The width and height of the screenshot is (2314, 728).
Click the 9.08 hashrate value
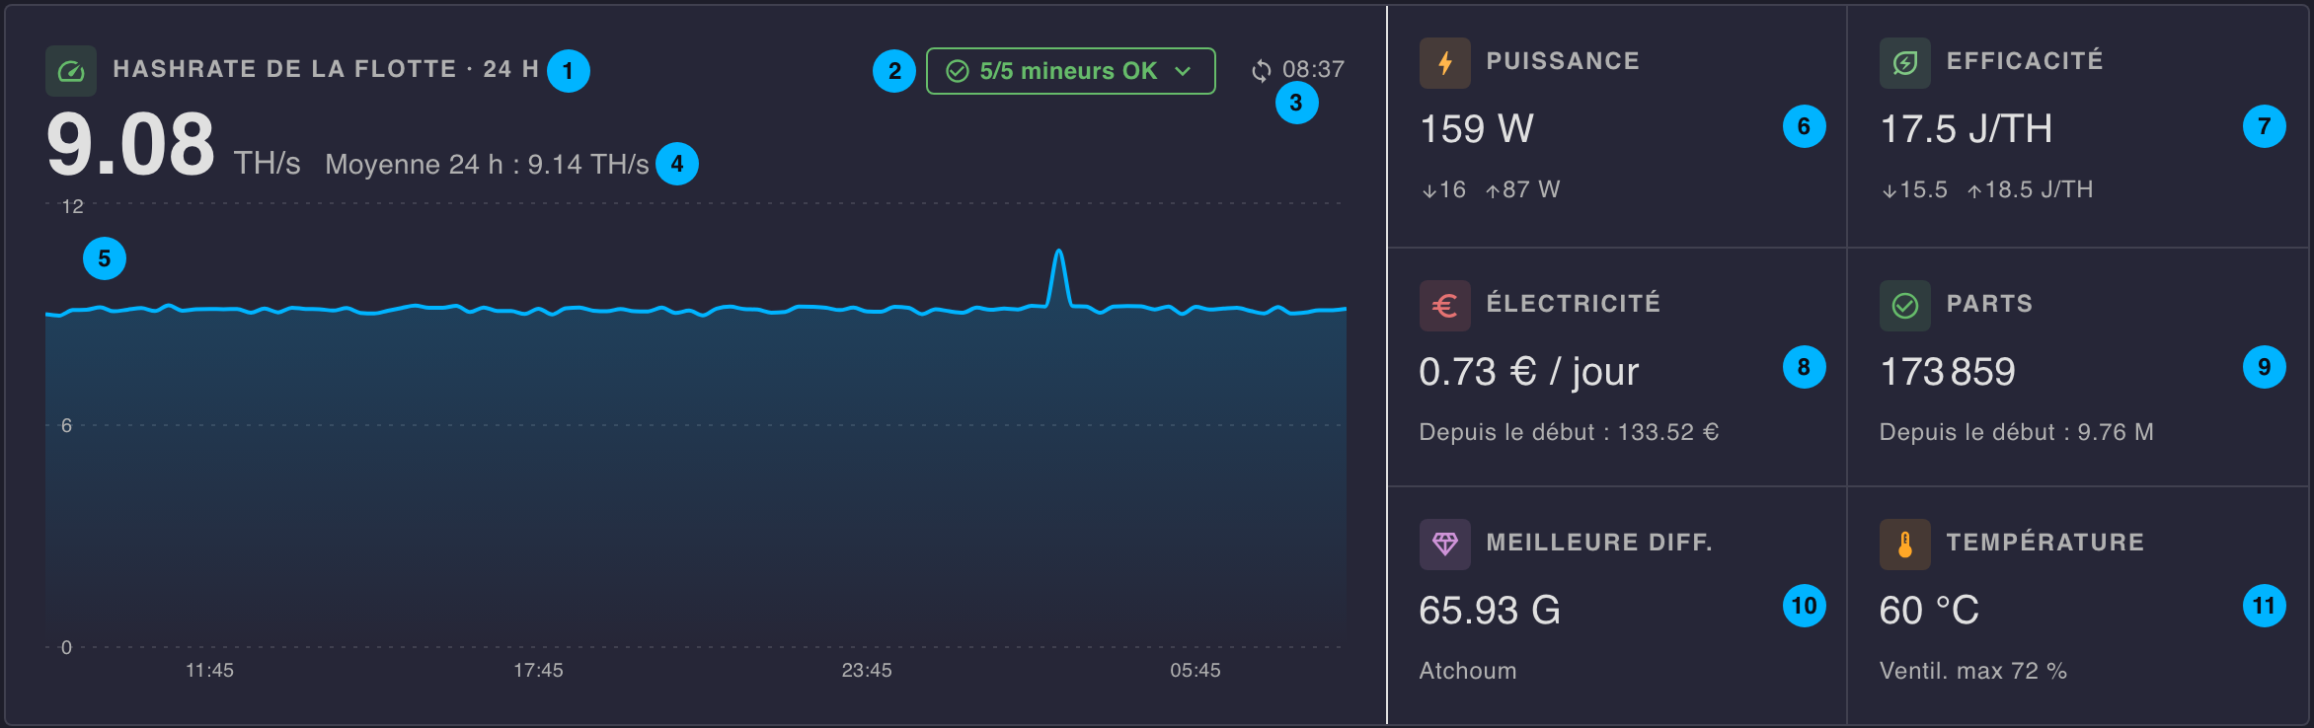tap(130, 145)
